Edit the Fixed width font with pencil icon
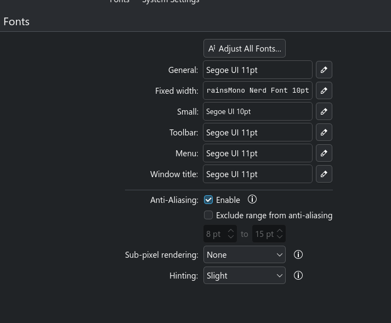 pyautogui.click(x=324, y=90)
